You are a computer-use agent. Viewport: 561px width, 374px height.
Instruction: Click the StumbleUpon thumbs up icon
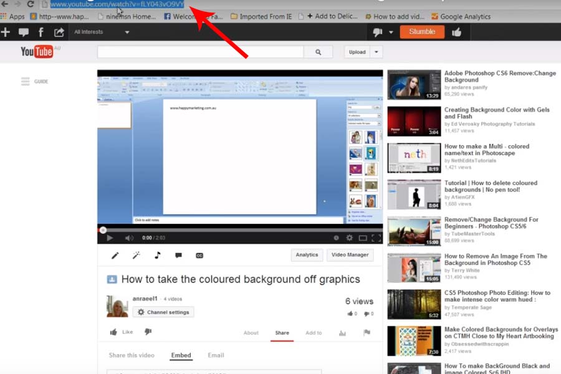(x=456, y=32)
